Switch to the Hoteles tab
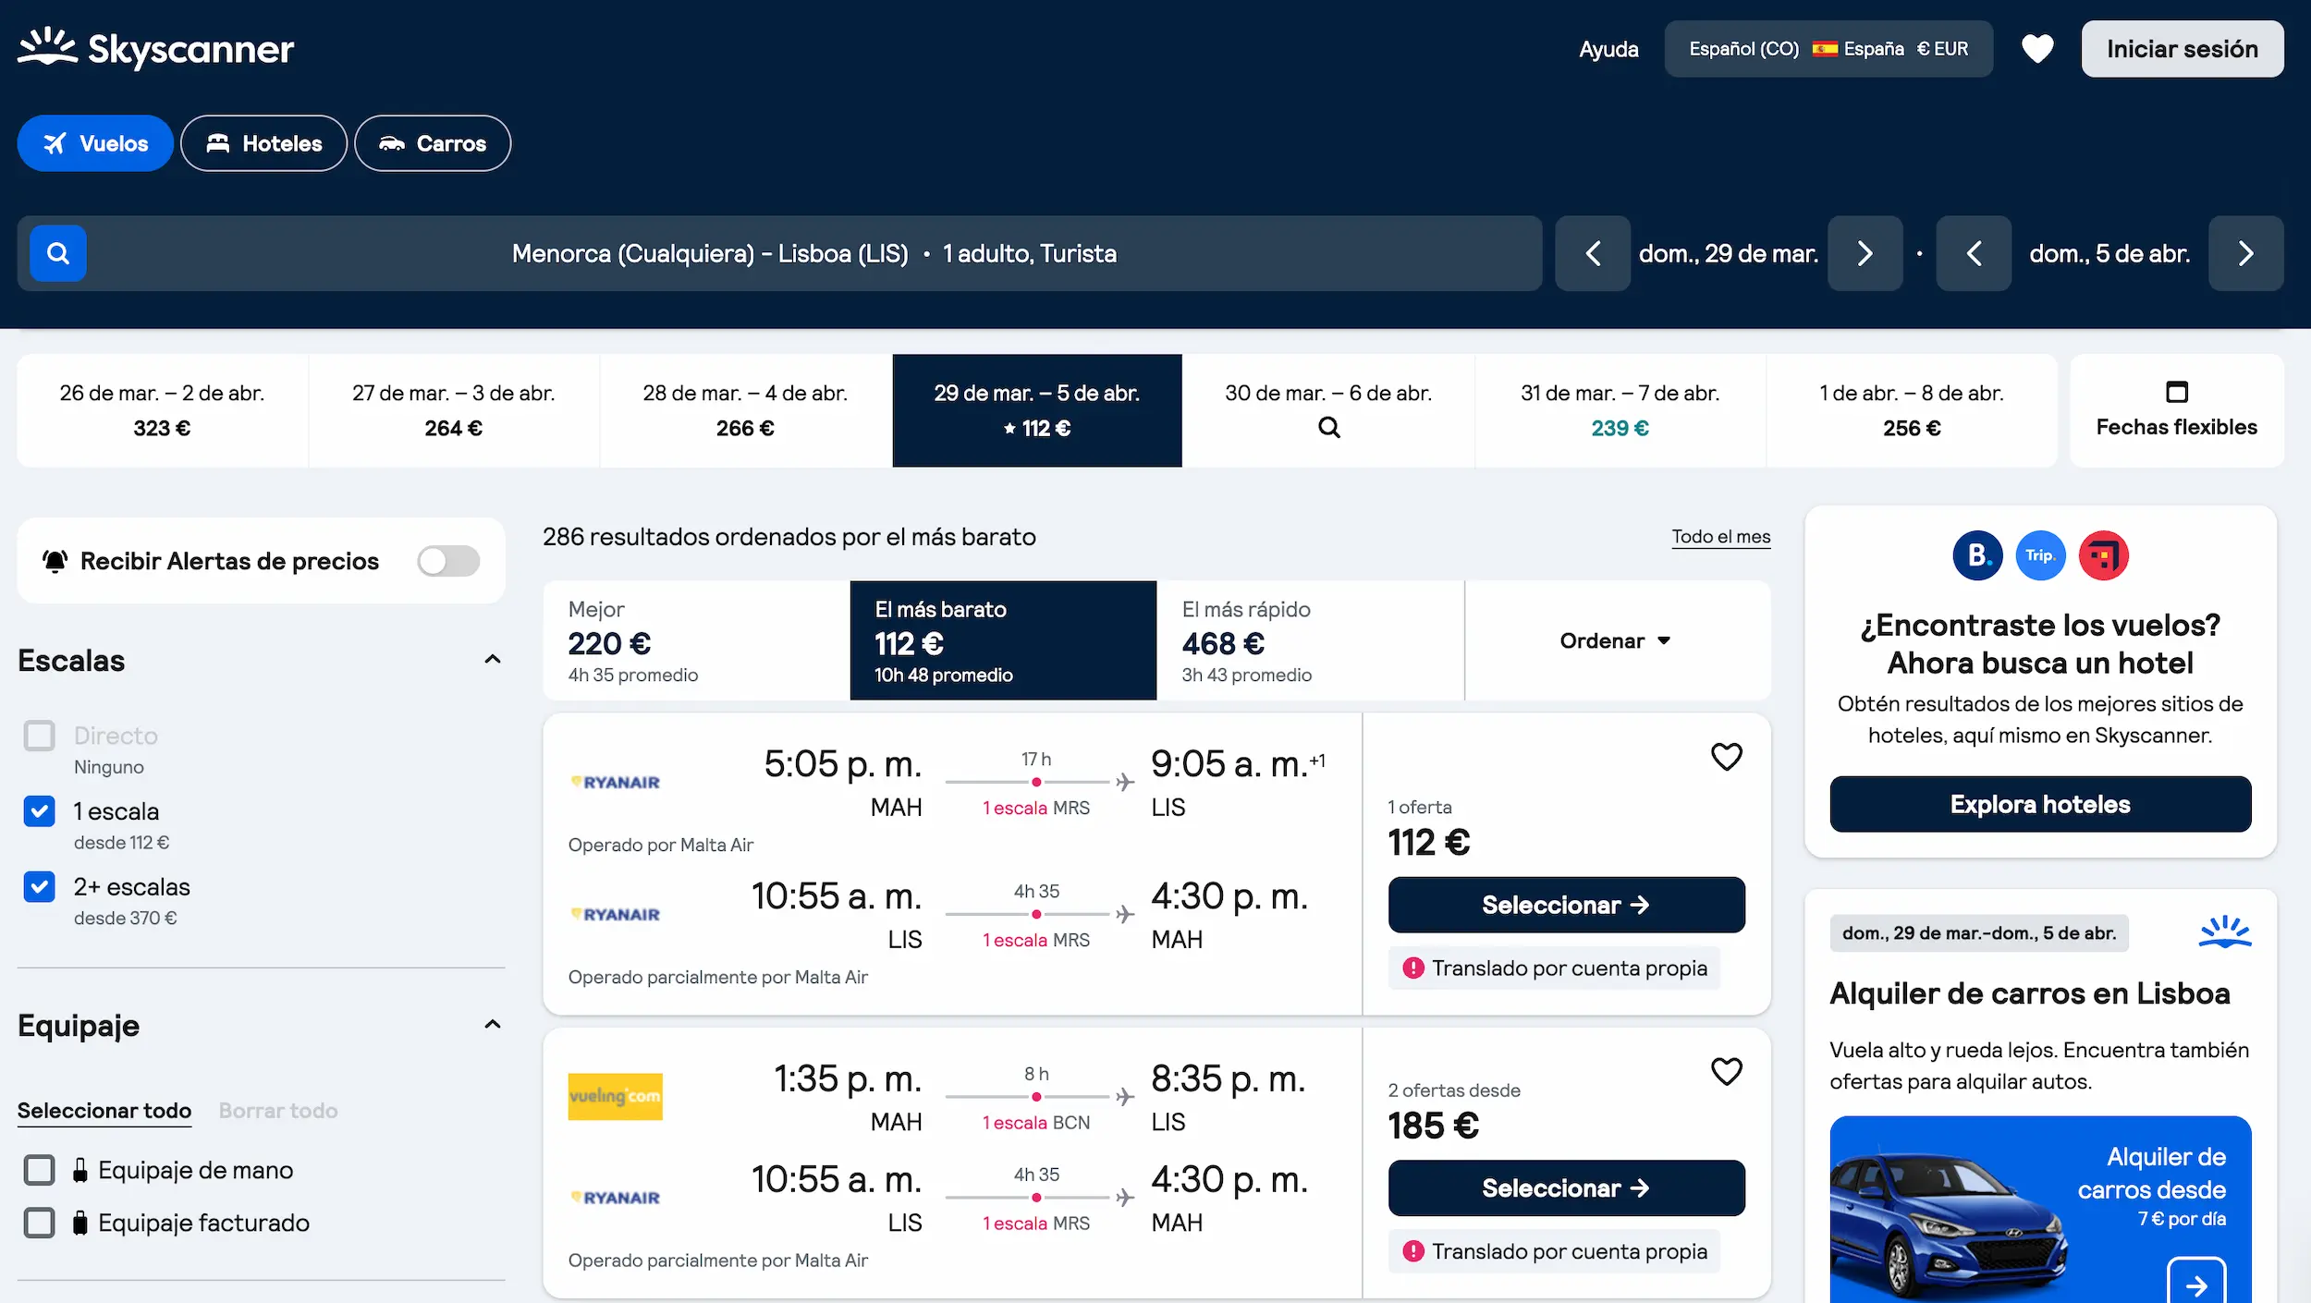The width and height of the screenshot is (2311, 1303). pos(263,143)
